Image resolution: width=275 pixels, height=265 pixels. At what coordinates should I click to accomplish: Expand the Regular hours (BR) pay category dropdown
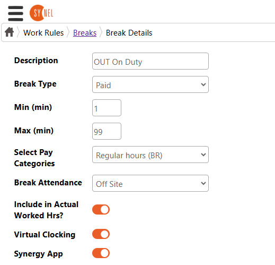click(150, 155)
